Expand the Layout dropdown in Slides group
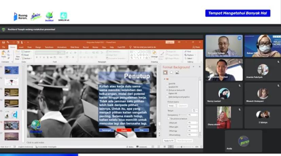Screen dimensions: 281x156 (27, 52)
